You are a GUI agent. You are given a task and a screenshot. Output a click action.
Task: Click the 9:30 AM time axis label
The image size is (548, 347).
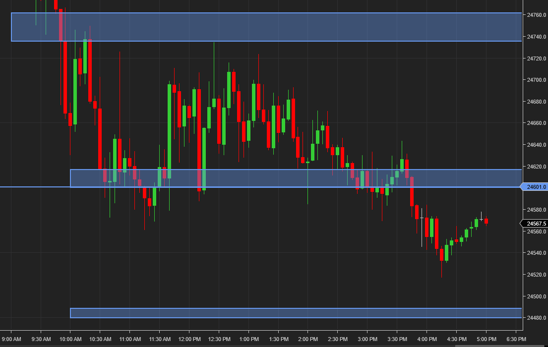tap(41, 339)
